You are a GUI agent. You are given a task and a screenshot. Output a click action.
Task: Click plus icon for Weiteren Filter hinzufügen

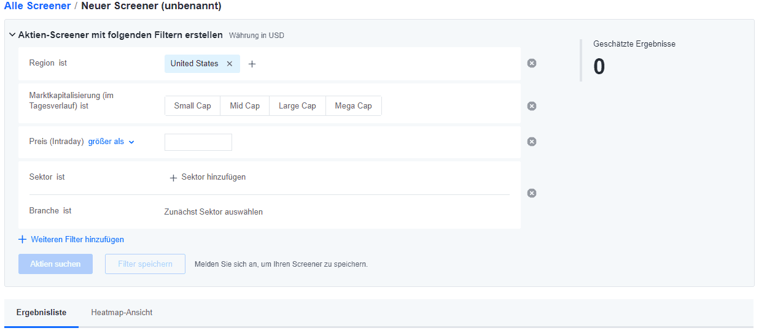pyautogui.click(x=23, y=240)
